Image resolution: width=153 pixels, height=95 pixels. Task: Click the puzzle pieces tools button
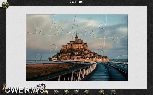click(87, 92)
